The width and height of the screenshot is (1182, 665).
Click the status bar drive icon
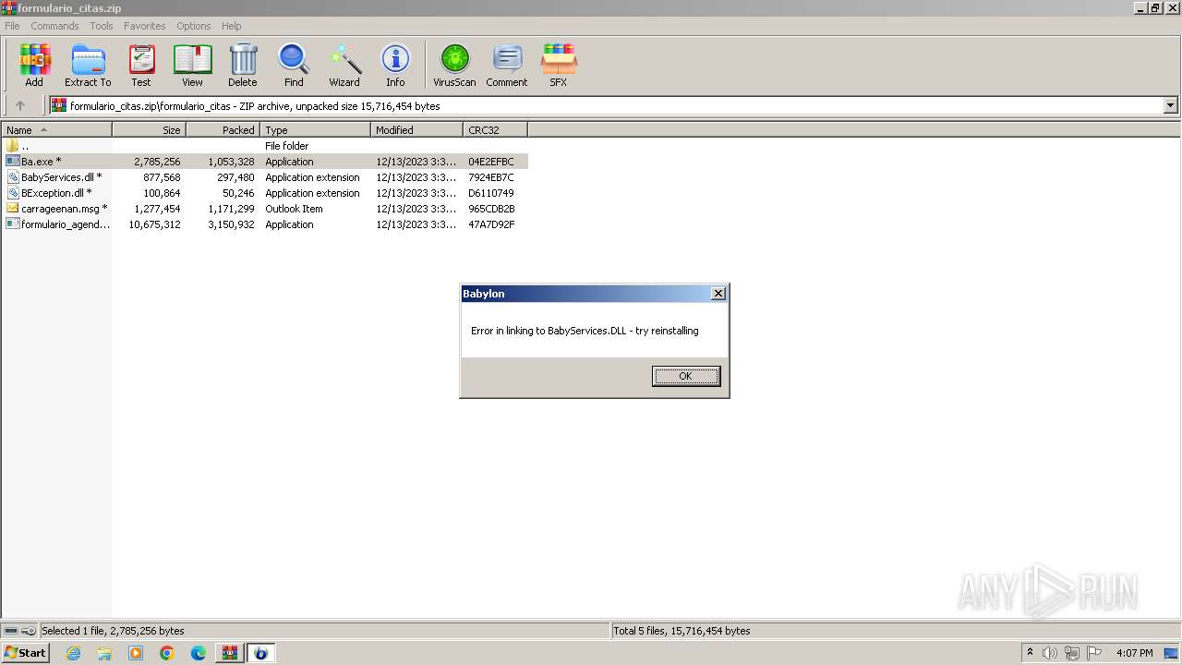[11, 631]
